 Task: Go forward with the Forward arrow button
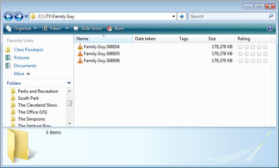(x=19, y=16)
